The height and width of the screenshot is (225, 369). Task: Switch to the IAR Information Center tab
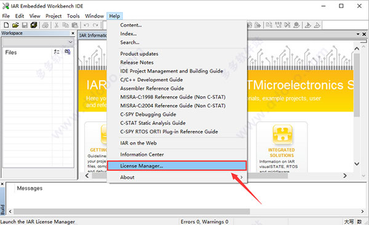tap(93, 36)
